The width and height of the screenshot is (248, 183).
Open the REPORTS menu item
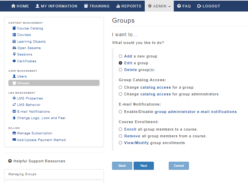(129, 6)
